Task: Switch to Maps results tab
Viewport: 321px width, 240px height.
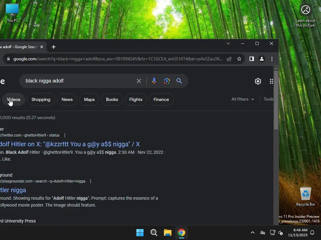Action: pyautogui.click(x=89, y=100)
